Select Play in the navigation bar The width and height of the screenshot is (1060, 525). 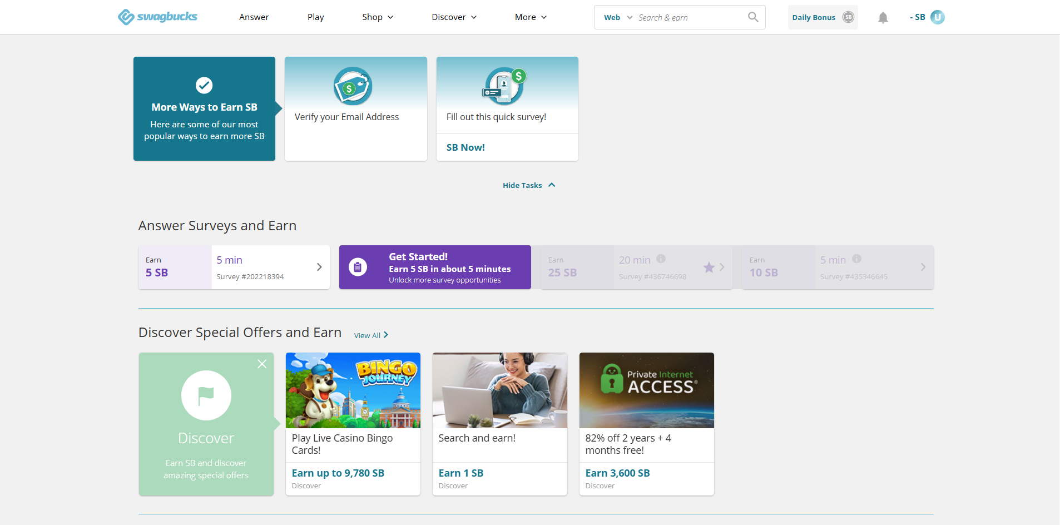[315, 17]
